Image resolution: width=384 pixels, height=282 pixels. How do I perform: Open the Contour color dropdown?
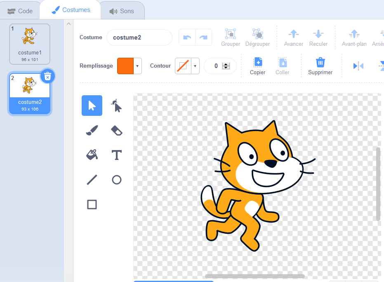pos(195,66)
